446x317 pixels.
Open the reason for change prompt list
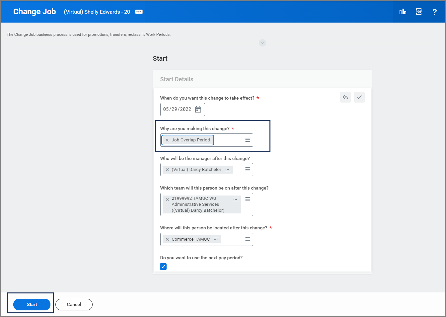coord(247,140)
